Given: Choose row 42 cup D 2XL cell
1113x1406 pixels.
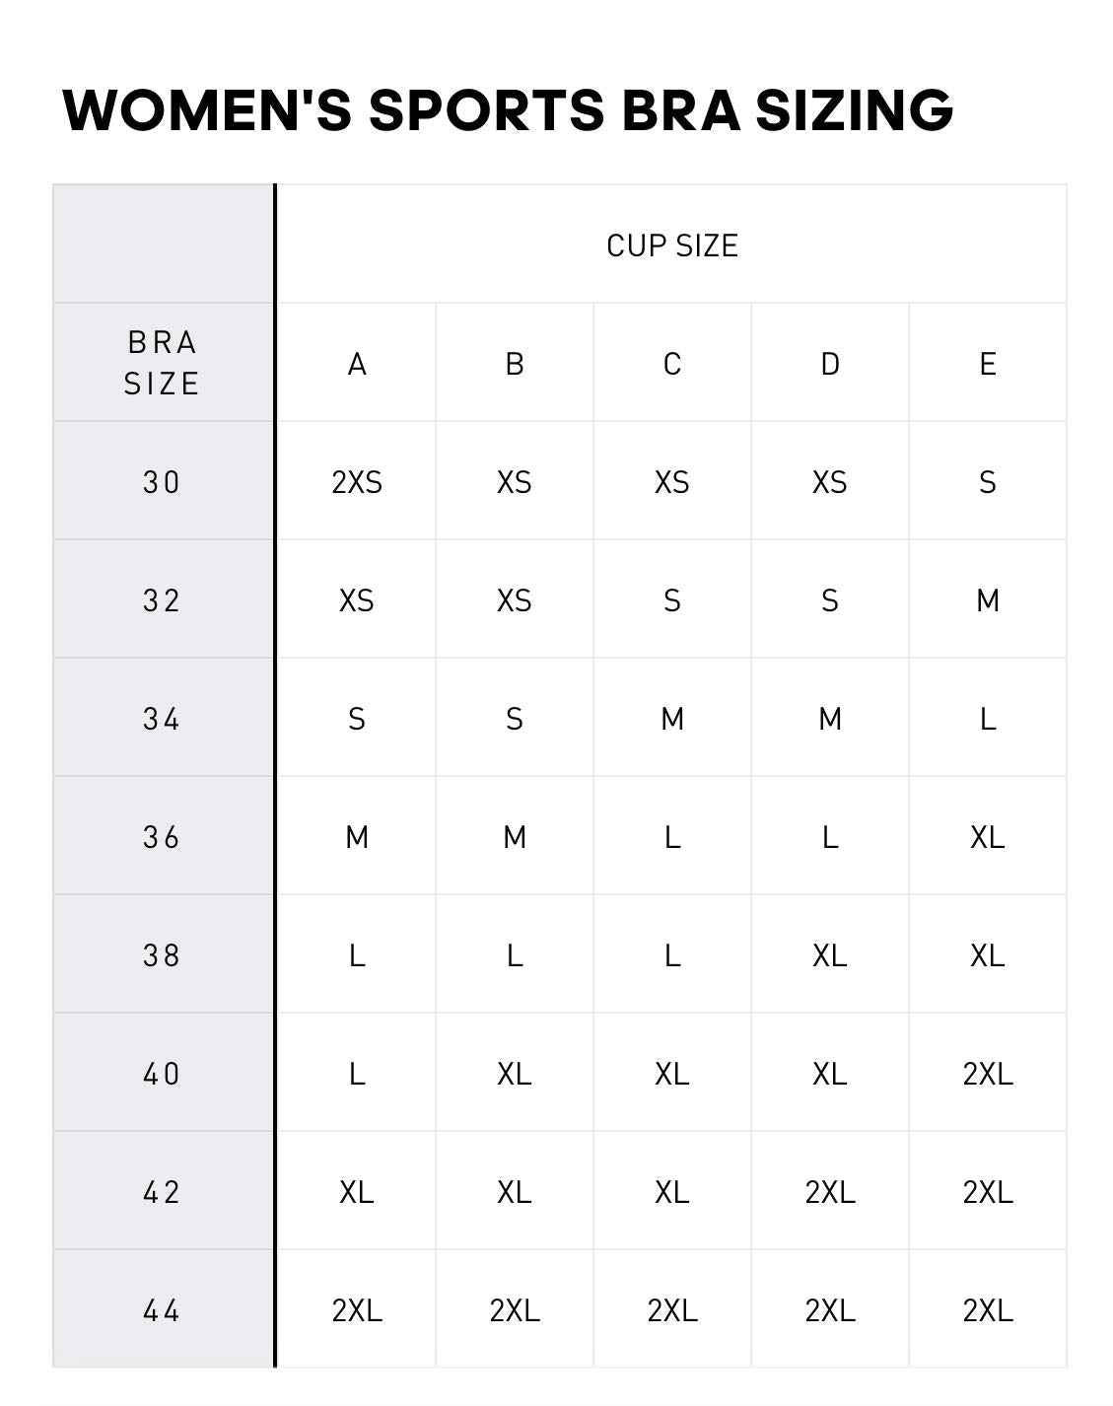Looking at the screenshot, I should (830, 1192).
